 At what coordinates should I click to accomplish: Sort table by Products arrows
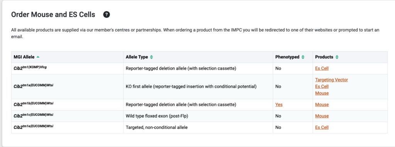pos(337,57)
